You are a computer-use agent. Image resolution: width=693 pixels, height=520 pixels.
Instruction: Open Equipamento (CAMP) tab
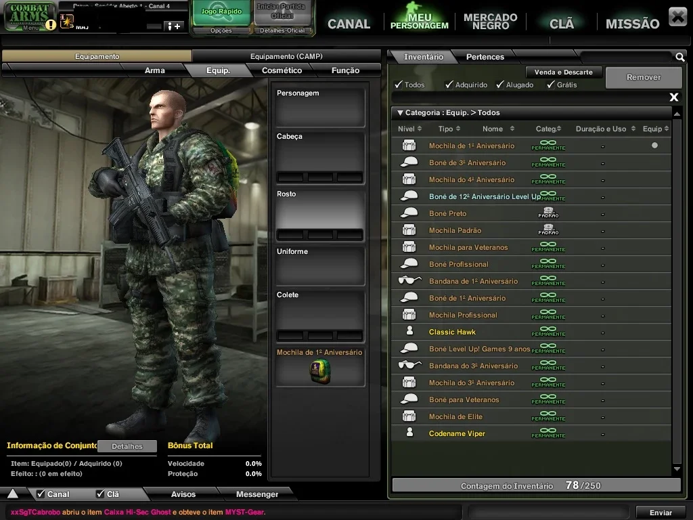(286, 56)
